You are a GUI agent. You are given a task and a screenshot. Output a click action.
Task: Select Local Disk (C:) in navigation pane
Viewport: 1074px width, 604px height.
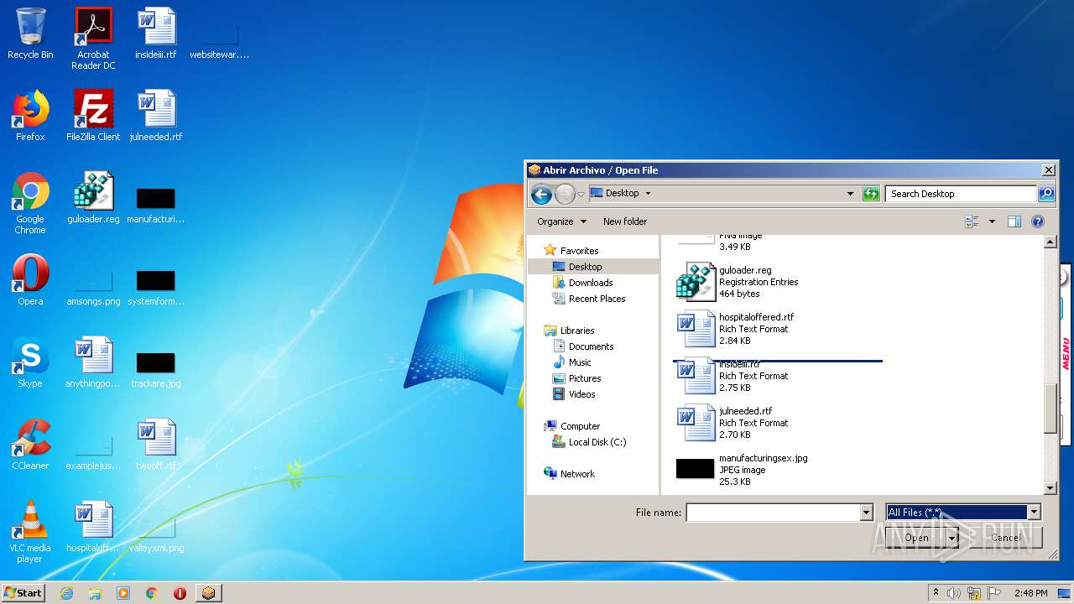pos(589,442)
